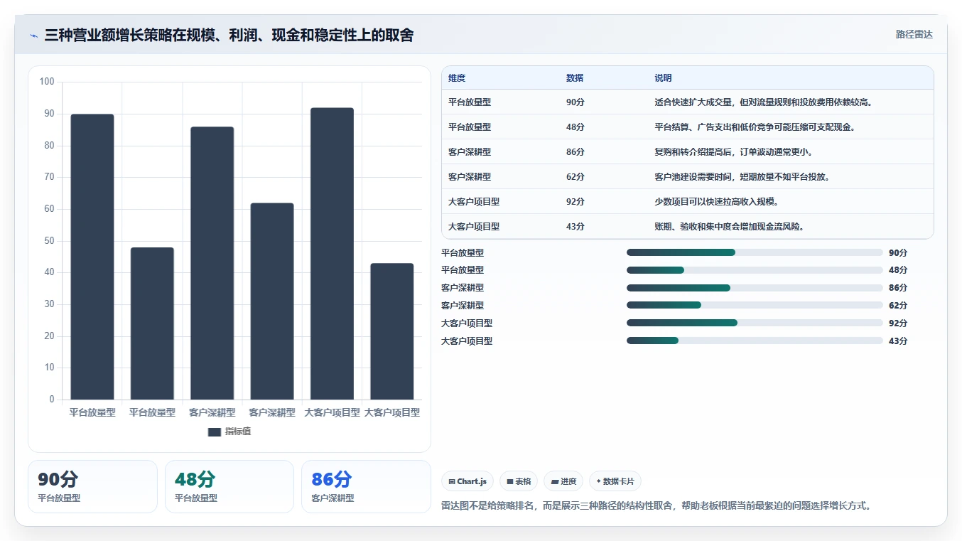Click the footer note starting 雷达图不是给策略排名
This screenshot has width=962, height=541.
click(656, 506)
